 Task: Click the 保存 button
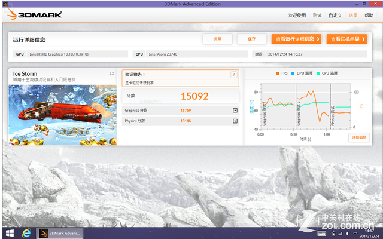(x=251, y=39)
